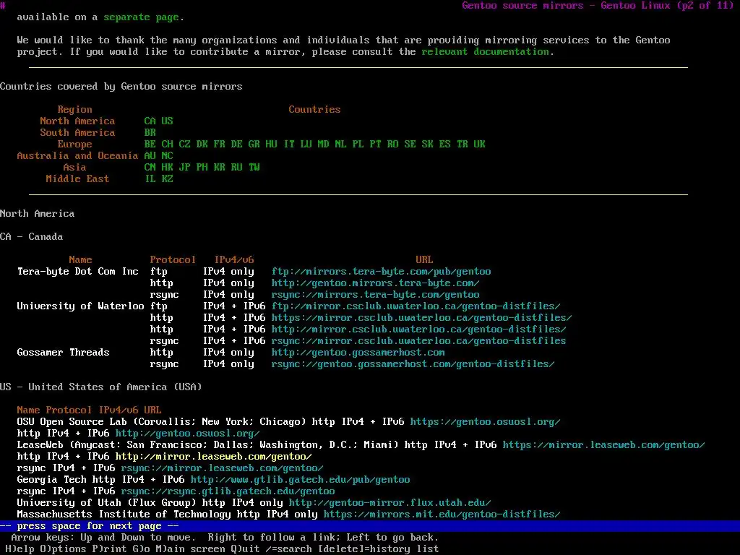
Task: Open Waterloo https://mirror.csclub gentoo-distfiles link
Action: pos(422,318)
